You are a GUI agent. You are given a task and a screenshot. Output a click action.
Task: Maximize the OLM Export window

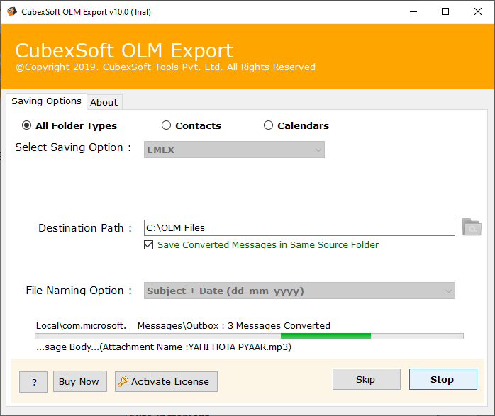point(445,11)
